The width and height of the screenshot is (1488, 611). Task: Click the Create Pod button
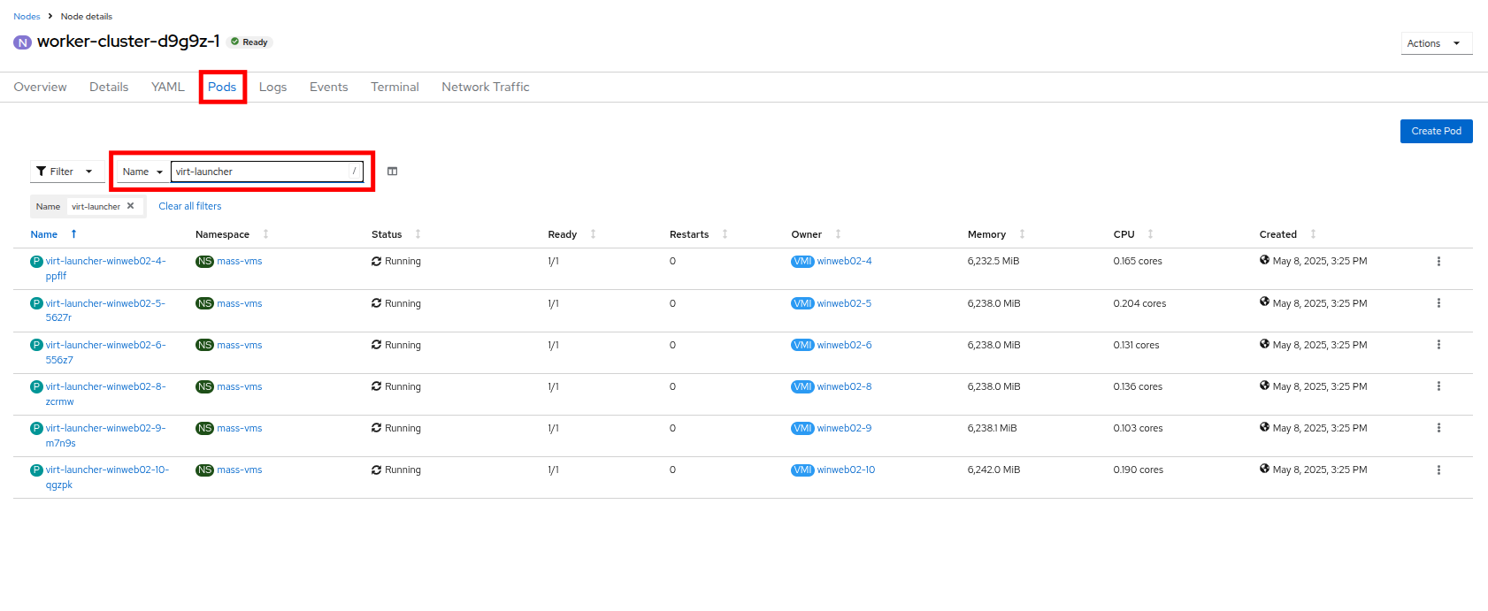(x=1436, y=131)
